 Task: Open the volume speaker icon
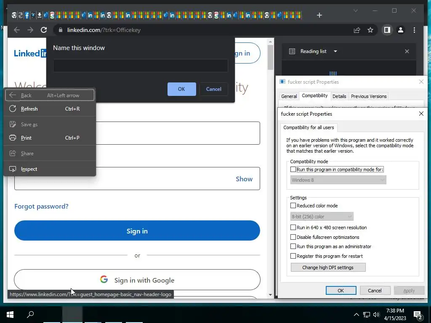pos(376,315)
